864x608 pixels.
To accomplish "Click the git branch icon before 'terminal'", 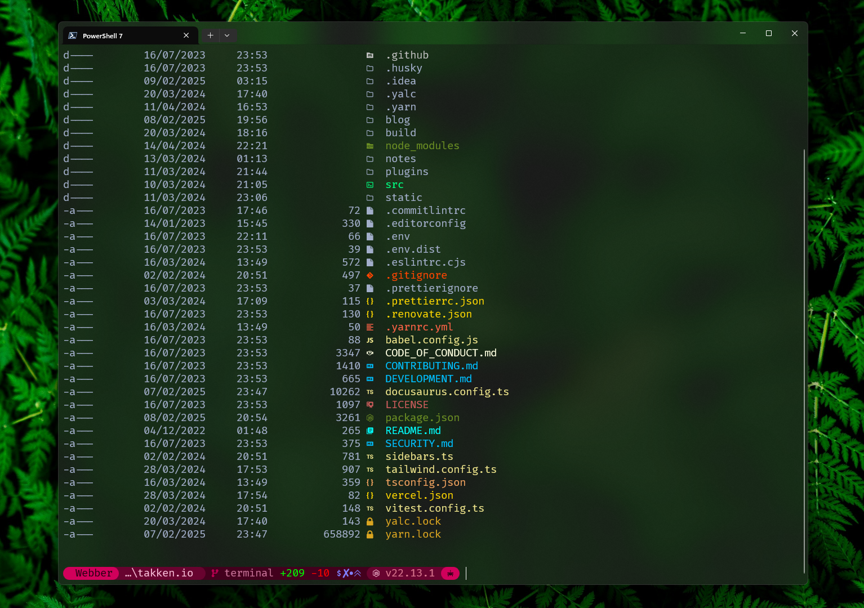I will point(215,573).
